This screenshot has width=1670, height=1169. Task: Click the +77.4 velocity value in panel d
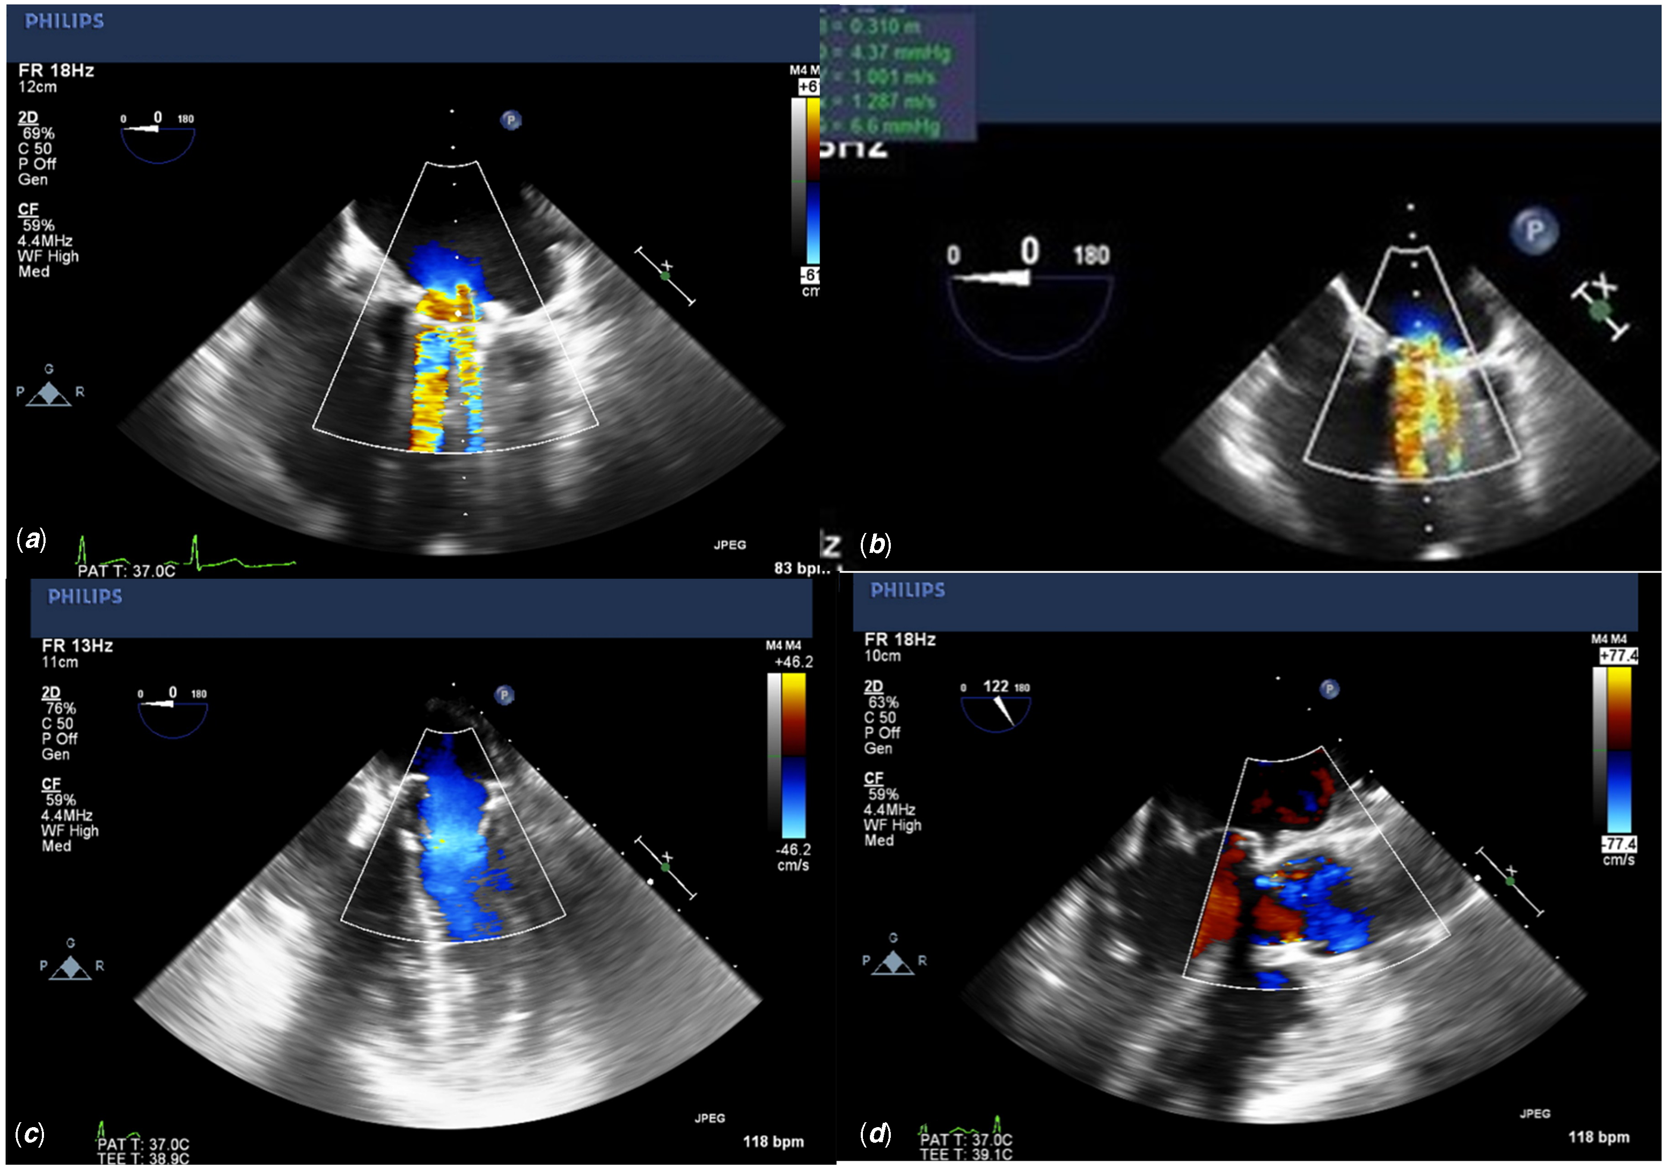[x=1618, y=656]
